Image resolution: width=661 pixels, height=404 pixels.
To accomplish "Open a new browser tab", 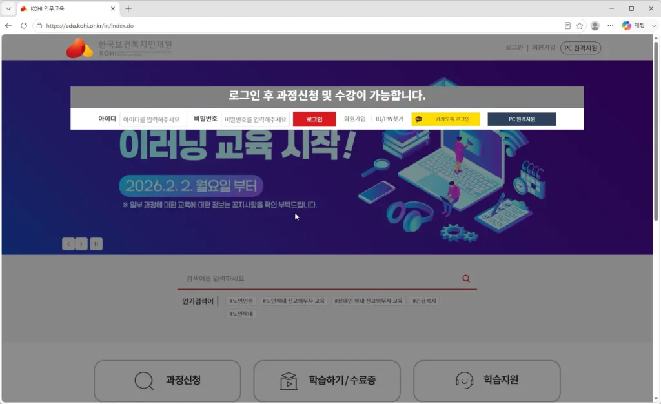I will [x=128, y=8].
